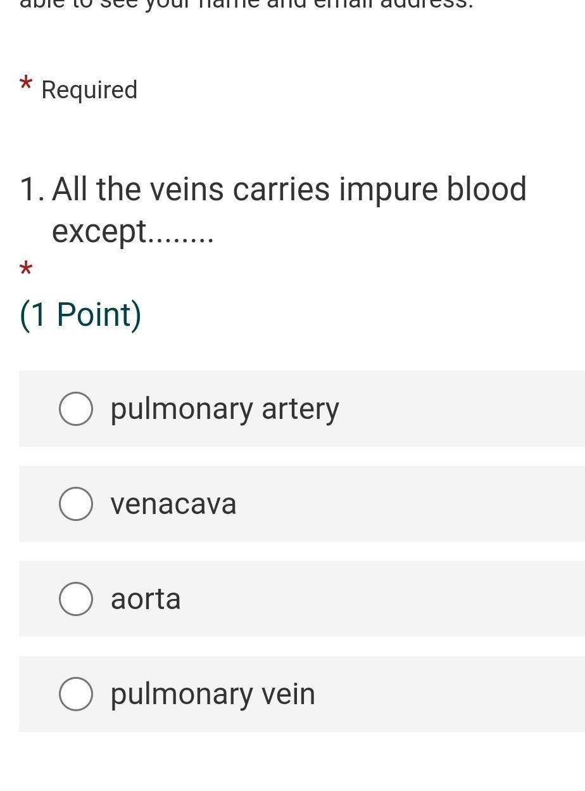Screen dimensions: 585x791
Task: Tap the "aorta" answer text
Action: pos(146,600)
